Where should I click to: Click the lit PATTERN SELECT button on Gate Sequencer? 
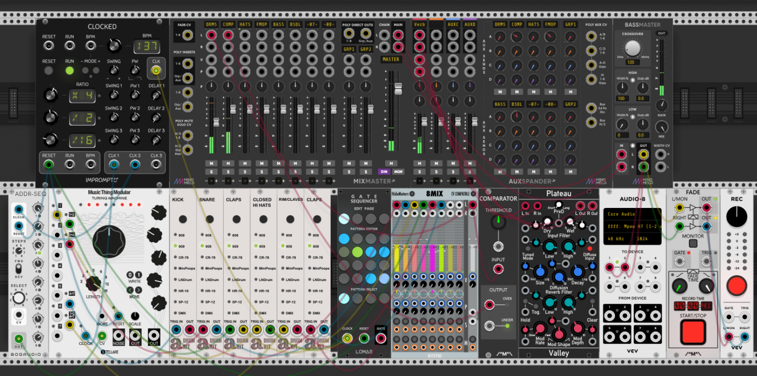pos(344,298)
